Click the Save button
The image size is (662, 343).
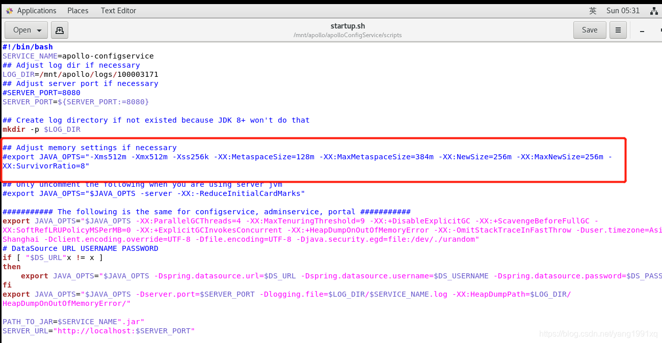[x=590, y=30]
